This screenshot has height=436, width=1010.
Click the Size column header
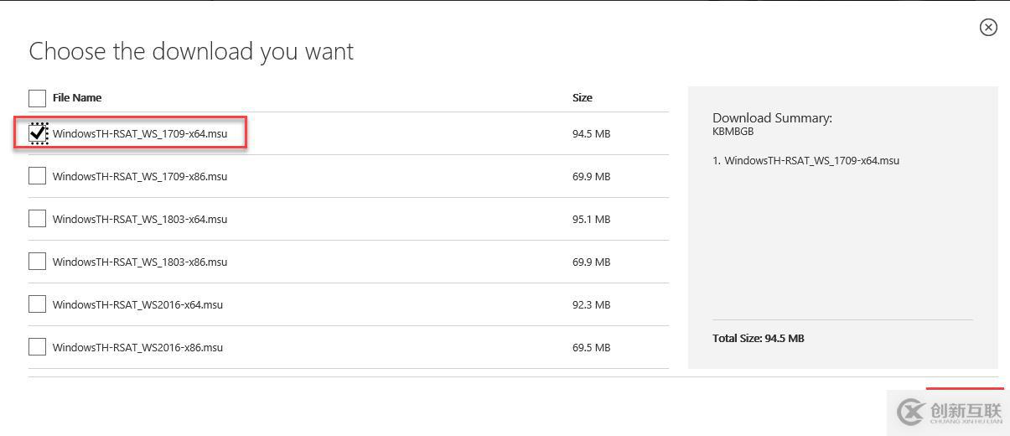pyautogui.click(x=583, y=97)
